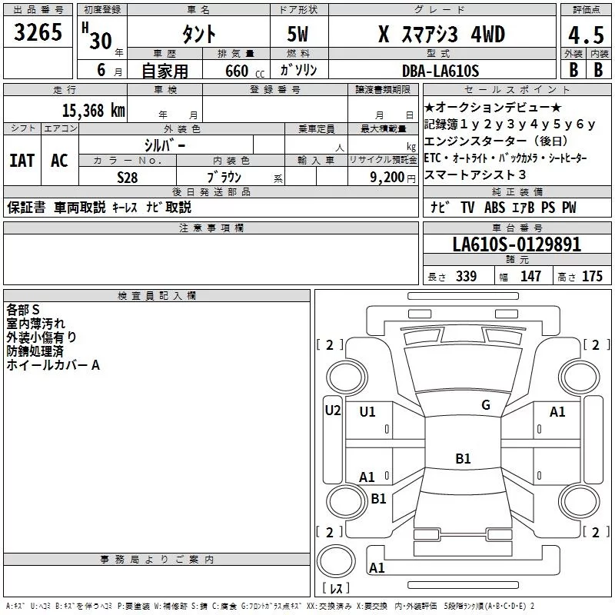Select chassis number LA610S-0129891
Screen dimensions: 615x615
click(517, 244)
